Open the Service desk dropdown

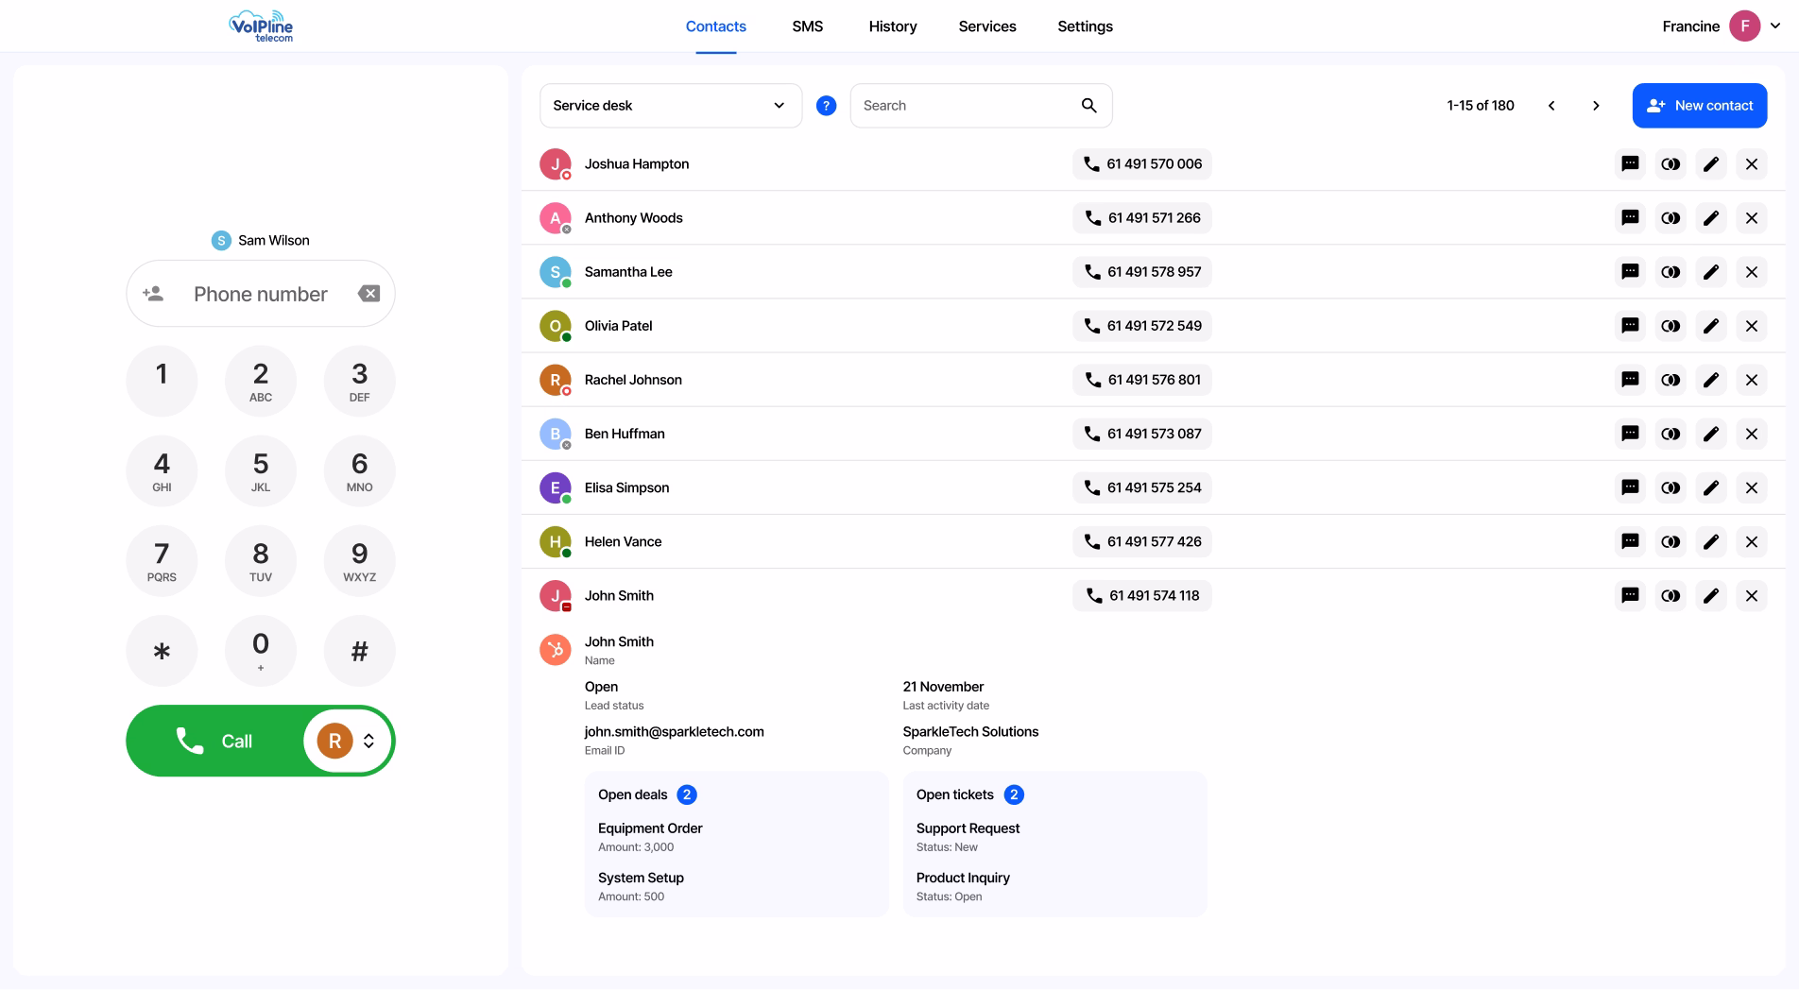click(x=671, y=106)
